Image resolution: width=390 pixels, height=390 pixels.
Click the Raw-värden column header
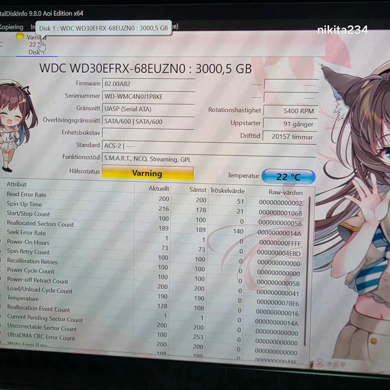(286, 192)
